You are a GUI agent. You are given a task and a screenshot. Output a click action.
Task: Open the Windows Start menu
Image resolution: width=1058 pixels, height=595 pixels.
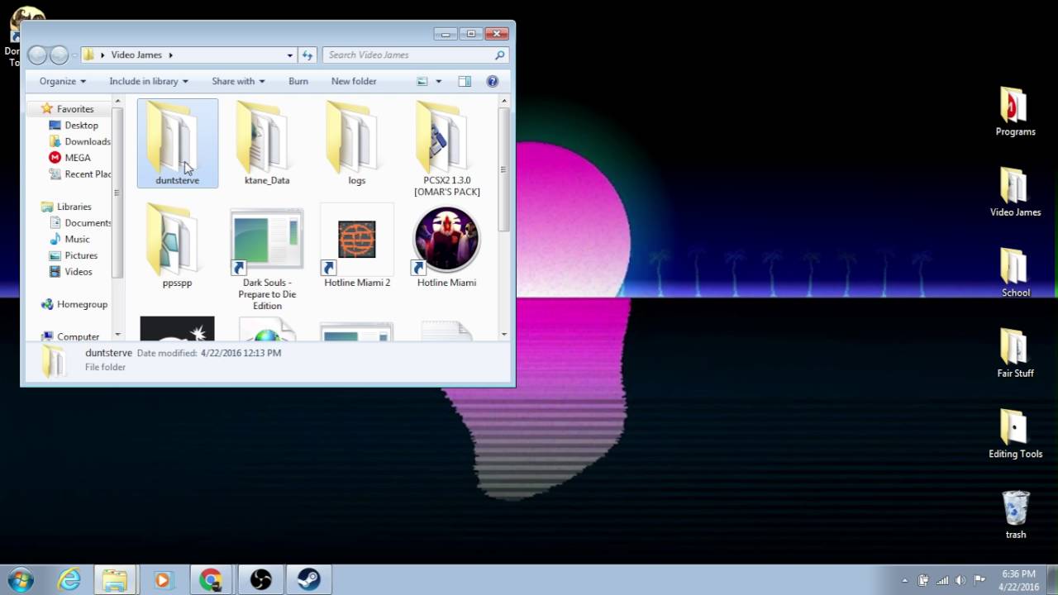pyautogui.click(x=20, y=579)
